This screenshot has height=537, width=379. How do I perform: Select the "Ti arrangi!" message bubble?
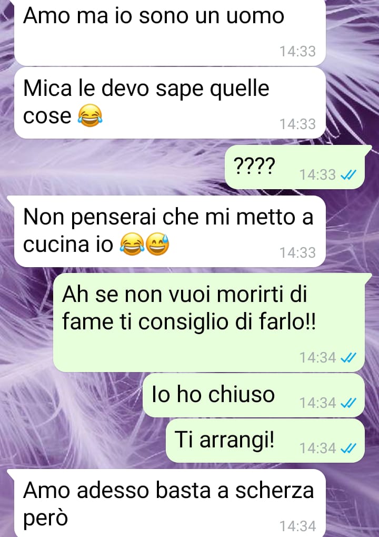click(x=265, y=441)
